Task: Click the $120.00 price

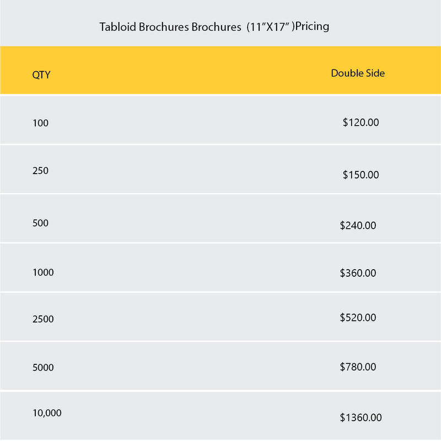Action: pos(361,123)
